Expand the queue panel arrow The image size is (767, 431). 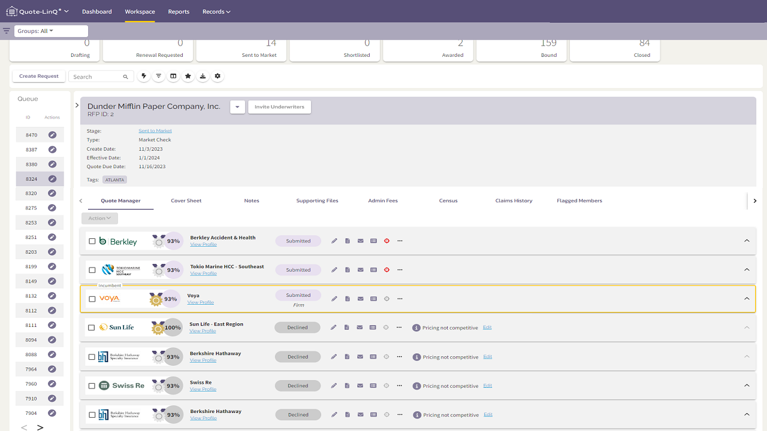[77, 105]
